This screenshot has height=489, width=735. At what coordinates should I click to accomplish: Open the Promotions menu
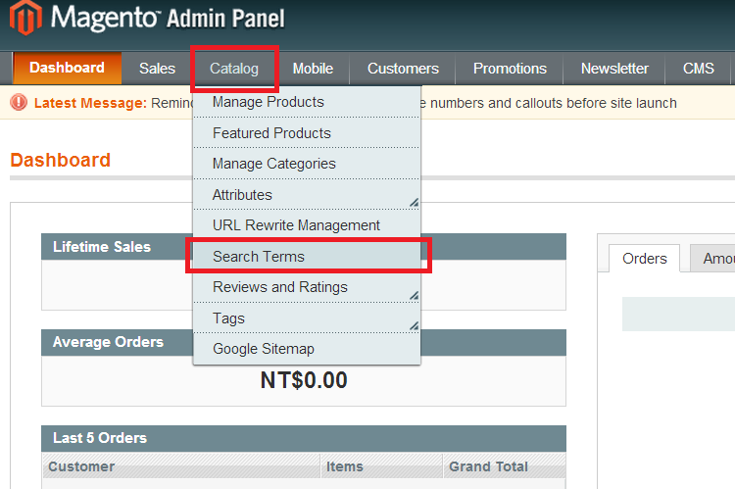click(x=510, y=69)
